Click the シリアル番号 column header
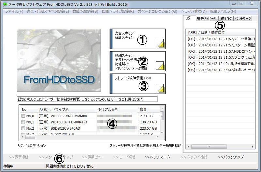This screenshot has height=172, width=261. (x=117, y=110)
